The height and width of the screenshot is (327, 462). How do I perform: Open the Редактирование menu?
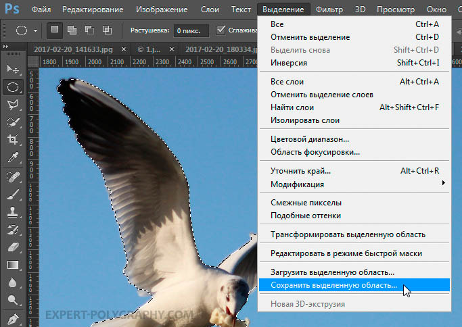coord(93,9)
